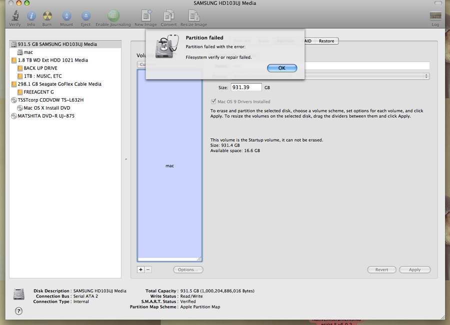450x325 pixels.
Task: Click the Resize Image toolbar icon
Action: 193,19
